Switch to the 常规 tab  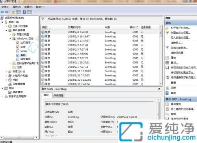[46, 95]
